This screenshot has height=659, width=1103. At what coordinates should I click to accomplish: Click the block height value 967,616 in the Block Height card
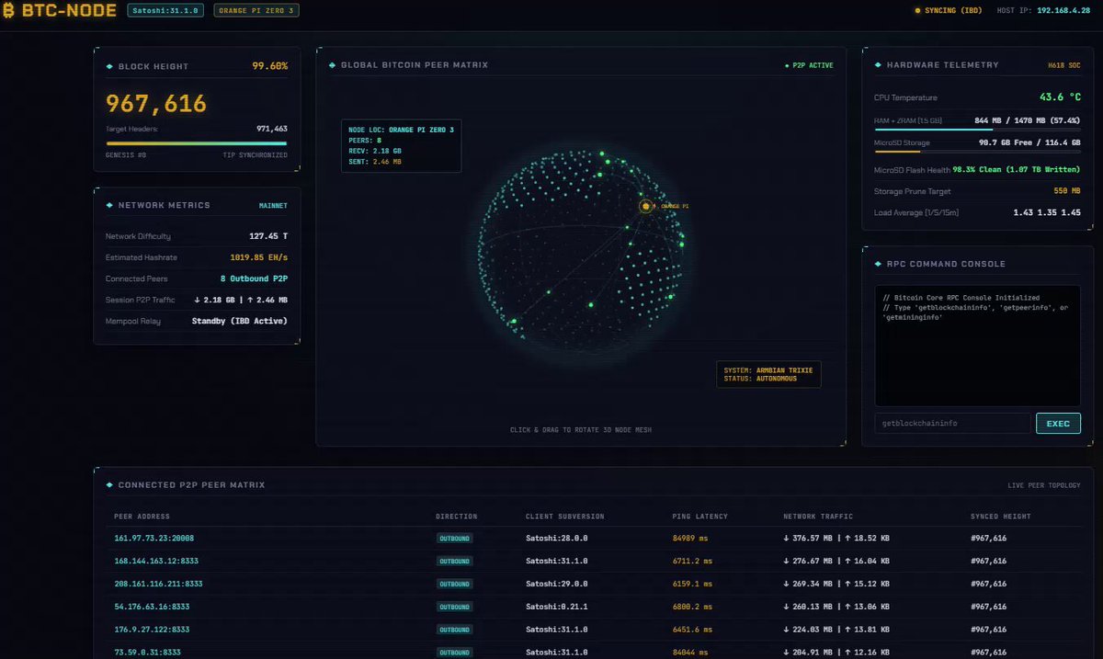pyautogui.click(x=156, y=104)
